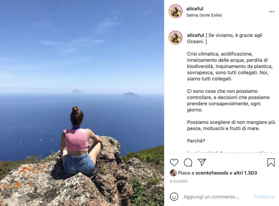Save the post with the bookmark icon
This screenshot has height=206, width=279.
pyautogui.click(x=271, y=162)
